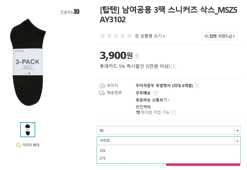Collapse the 사이즈 dropdown arrow

click(x=237, y=141)
